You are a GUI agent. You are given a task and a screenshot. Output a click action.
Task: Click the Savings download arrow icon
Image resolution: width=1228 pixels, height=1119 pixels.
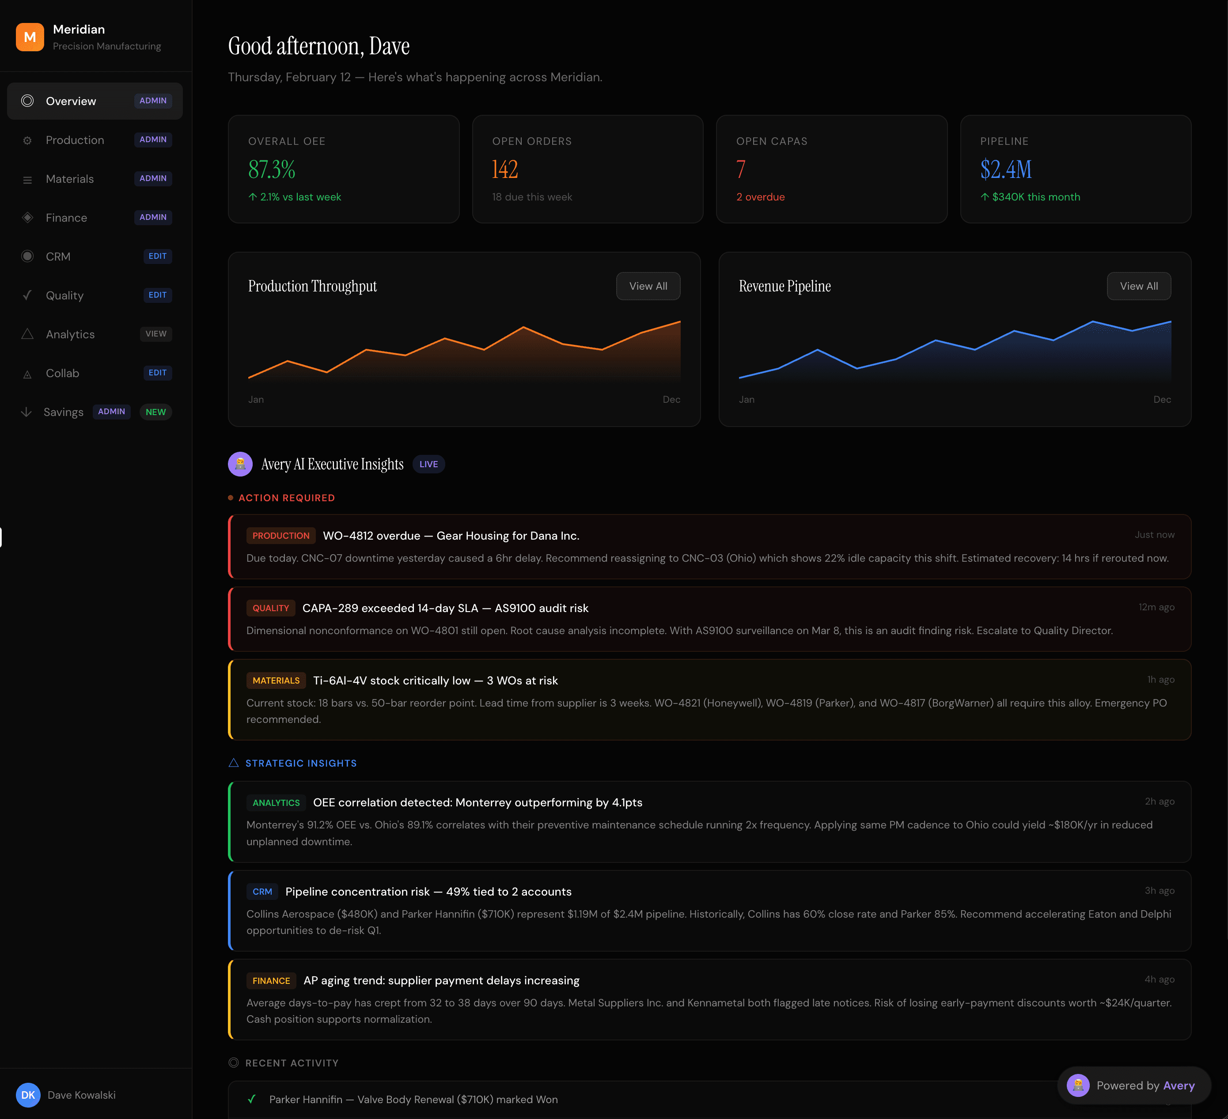(x=27, y=412)
